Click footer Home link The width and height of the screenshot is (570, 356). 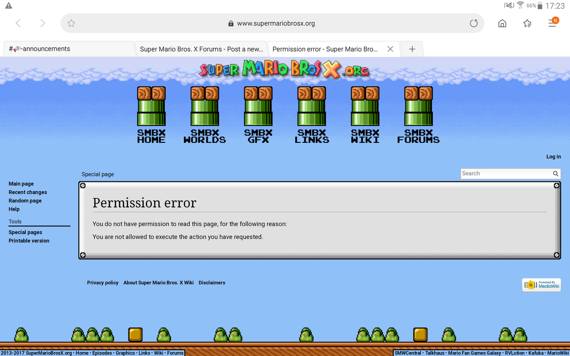[82, 353]
